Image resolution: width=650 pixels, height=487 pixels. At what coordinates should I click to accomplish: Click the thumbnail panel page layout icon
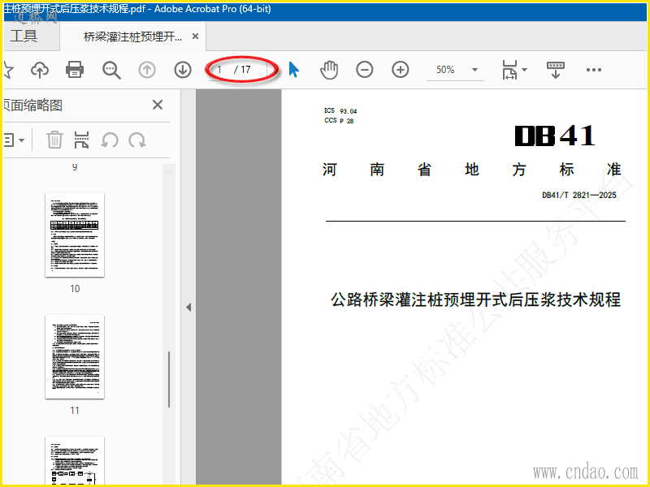(x=81, y=140)
